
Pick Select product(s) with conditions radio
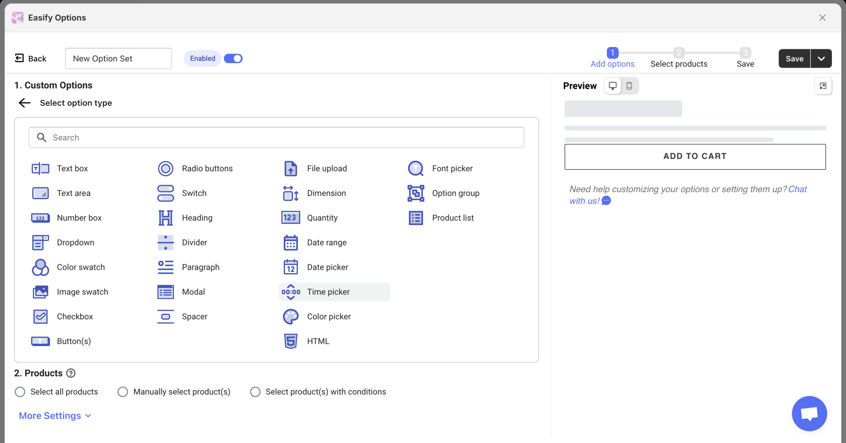[255, 392]
